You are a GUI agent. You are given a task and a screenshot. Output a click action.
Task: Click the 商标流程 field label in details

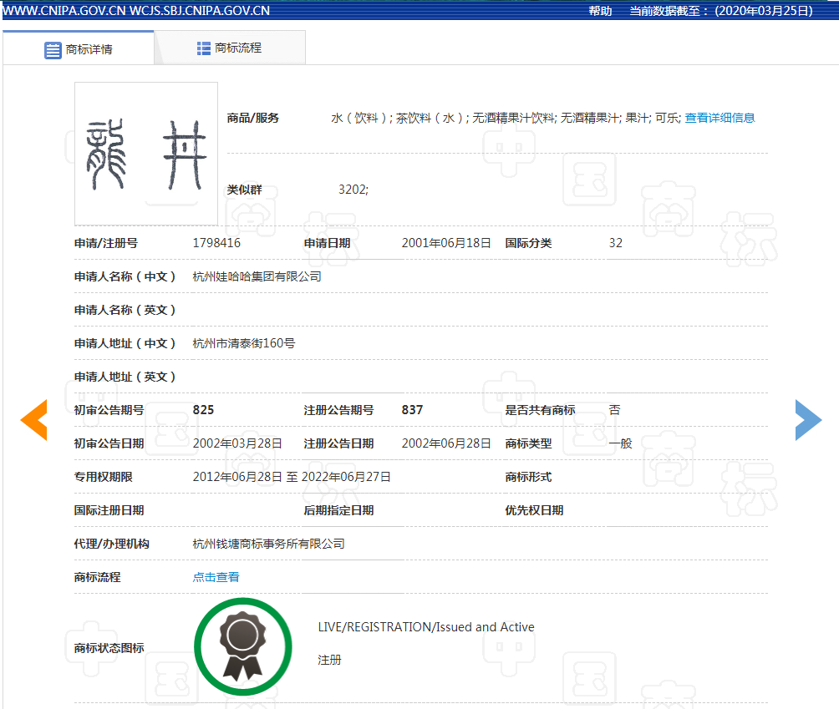click(x=98, y=577)
